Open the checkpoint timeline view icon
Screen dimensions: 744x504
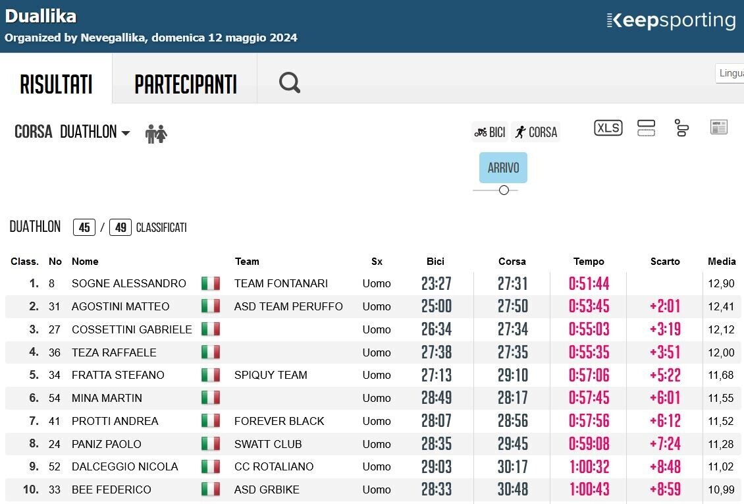(681, 128)
